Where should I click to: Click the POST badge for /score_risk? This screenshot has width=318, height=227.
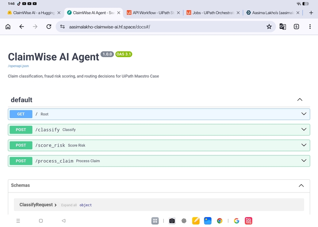pos(21,145)
